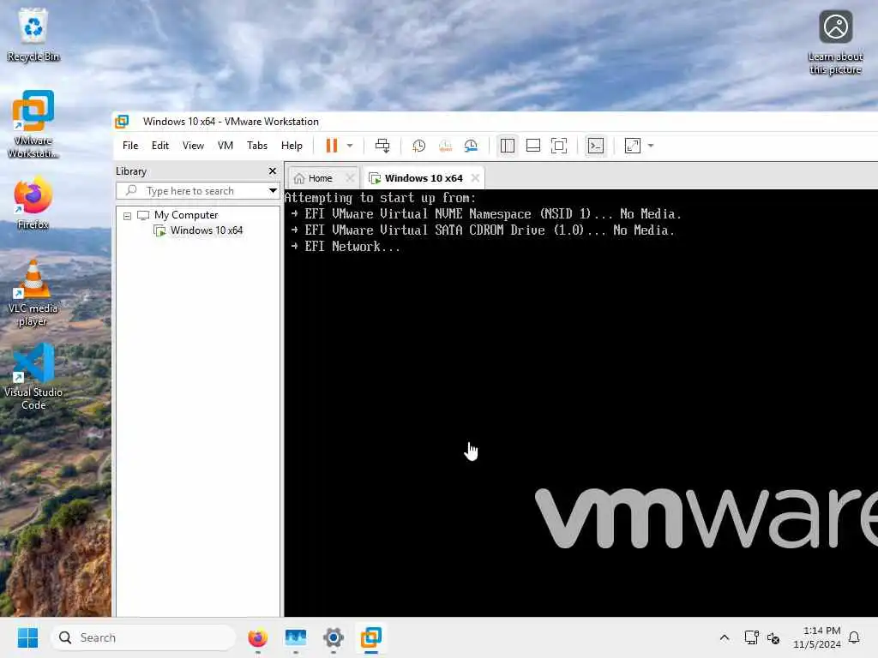Select Windows 10 x64 in library tree
Viewport: 878px width, 658px height.
[x=206, y=230]
